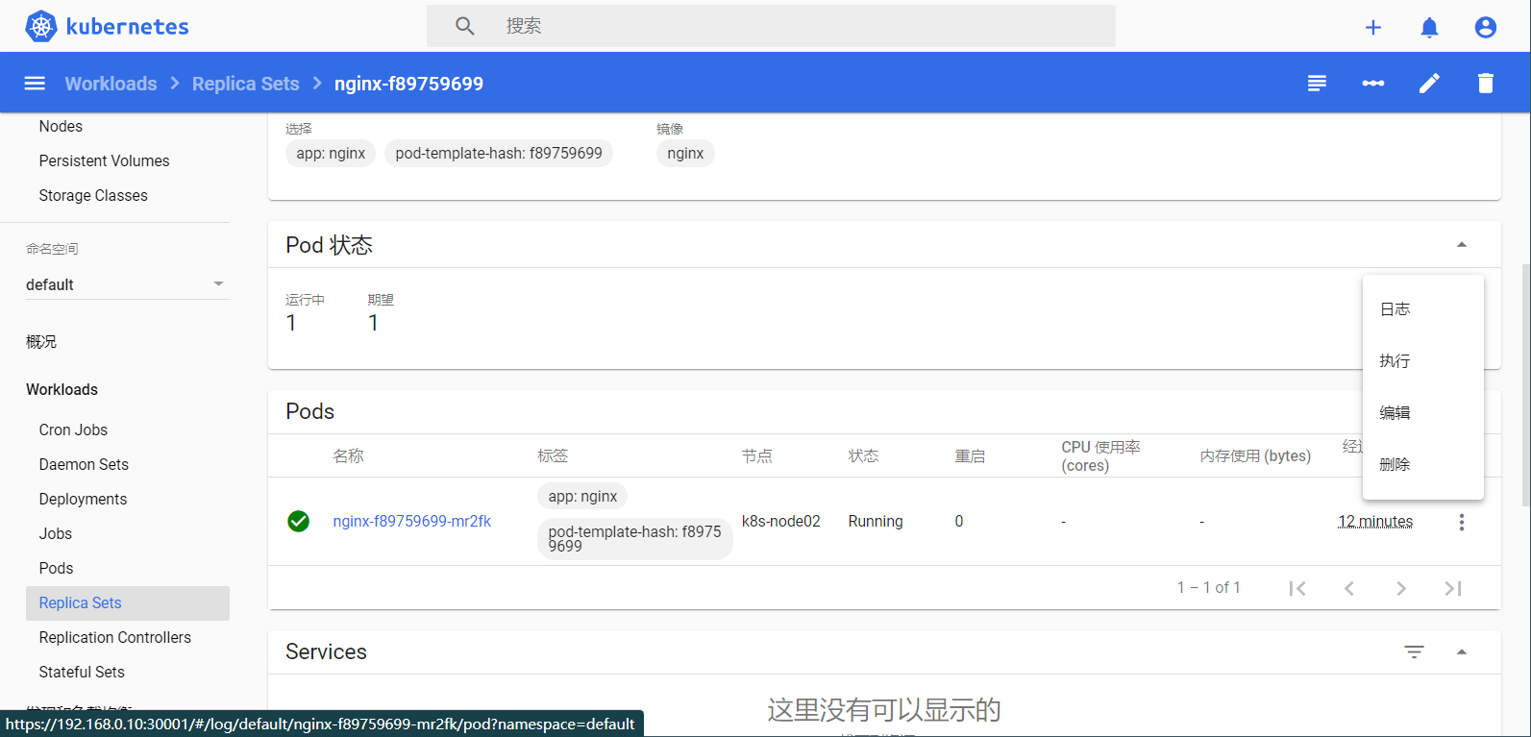Click the 名称 column header
This screenshot has width=1531, height=737.
point(348,455)
